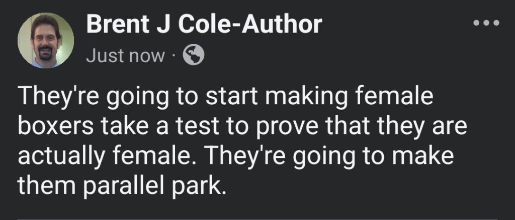The width and height of the screenshot is (515, 220).
Task: Click the "Just now" timestamp
Action: tap(125, 56)
